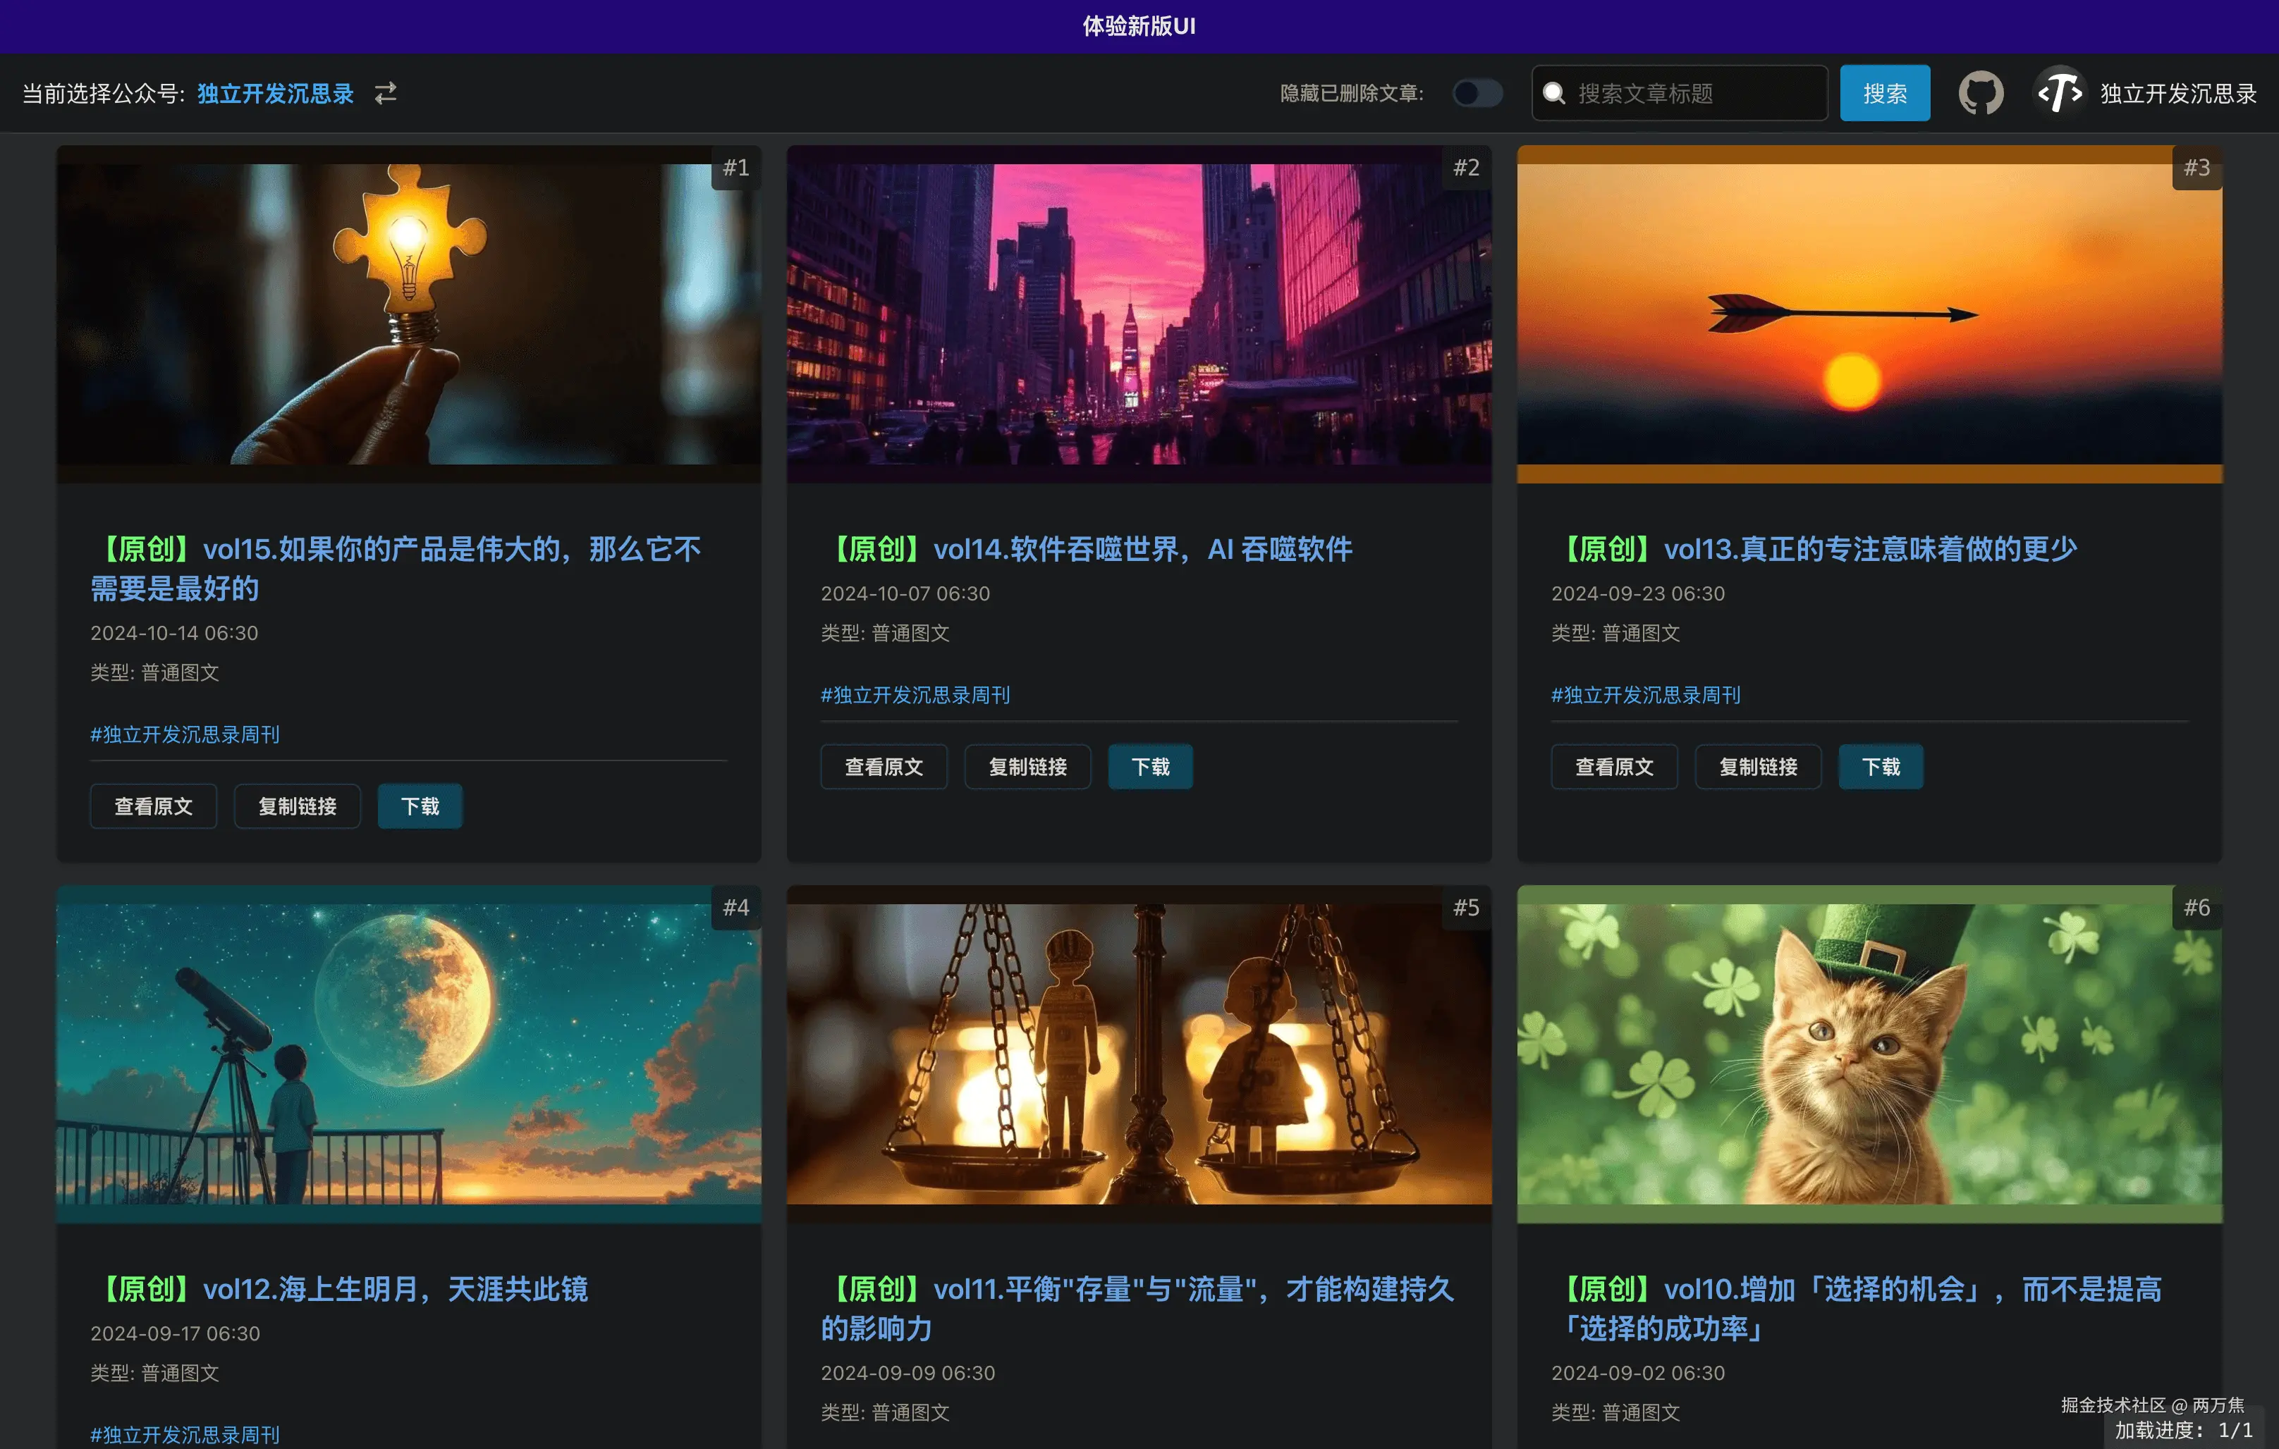Click the cat with green hat thumbnail

(1868, 1054)
